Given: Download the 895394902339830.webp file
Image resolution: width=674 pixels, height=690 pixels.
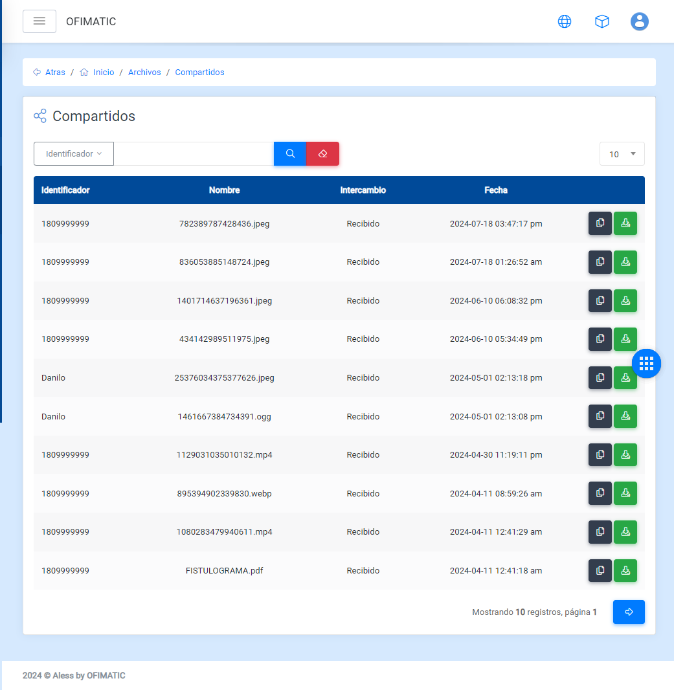Looking at the screenshot, I should click(625, 493).
